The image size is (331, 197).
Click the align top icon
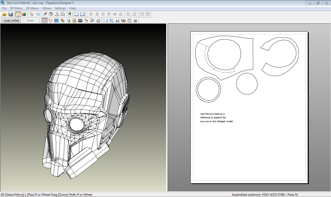(x=109, y=14)
